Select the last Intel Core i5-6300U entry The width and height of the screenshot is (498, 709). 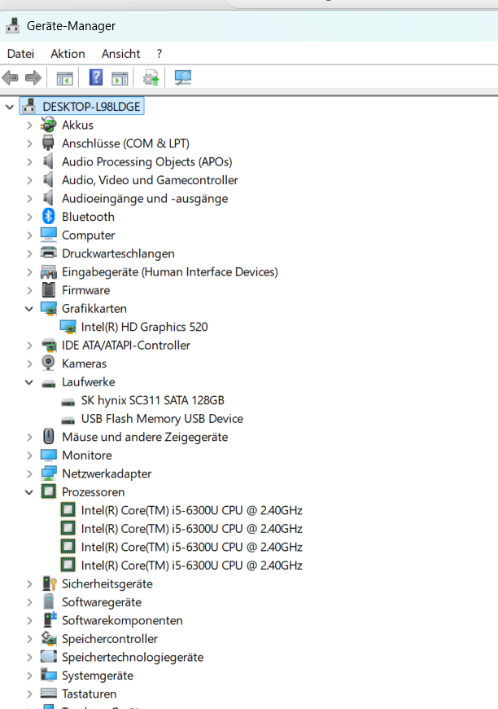point(192,566)
